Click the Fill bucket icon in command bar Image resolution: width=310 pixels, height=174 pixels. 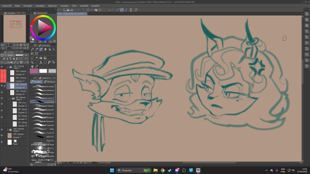96,10
